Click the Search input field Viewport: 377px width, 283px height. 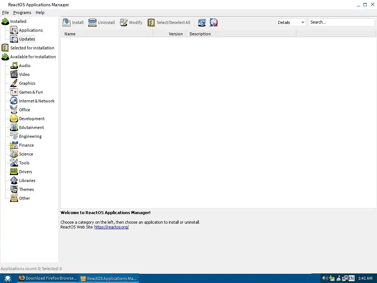tap(341, 22)
